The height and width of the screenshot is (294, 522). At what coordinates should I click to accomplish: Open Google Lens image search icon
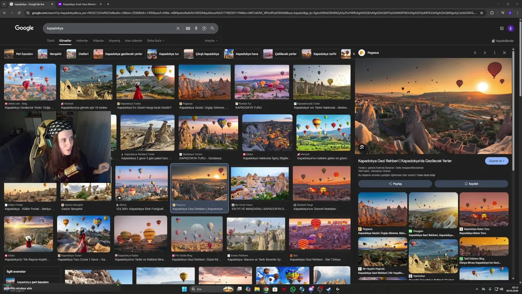tap(204, 28)
